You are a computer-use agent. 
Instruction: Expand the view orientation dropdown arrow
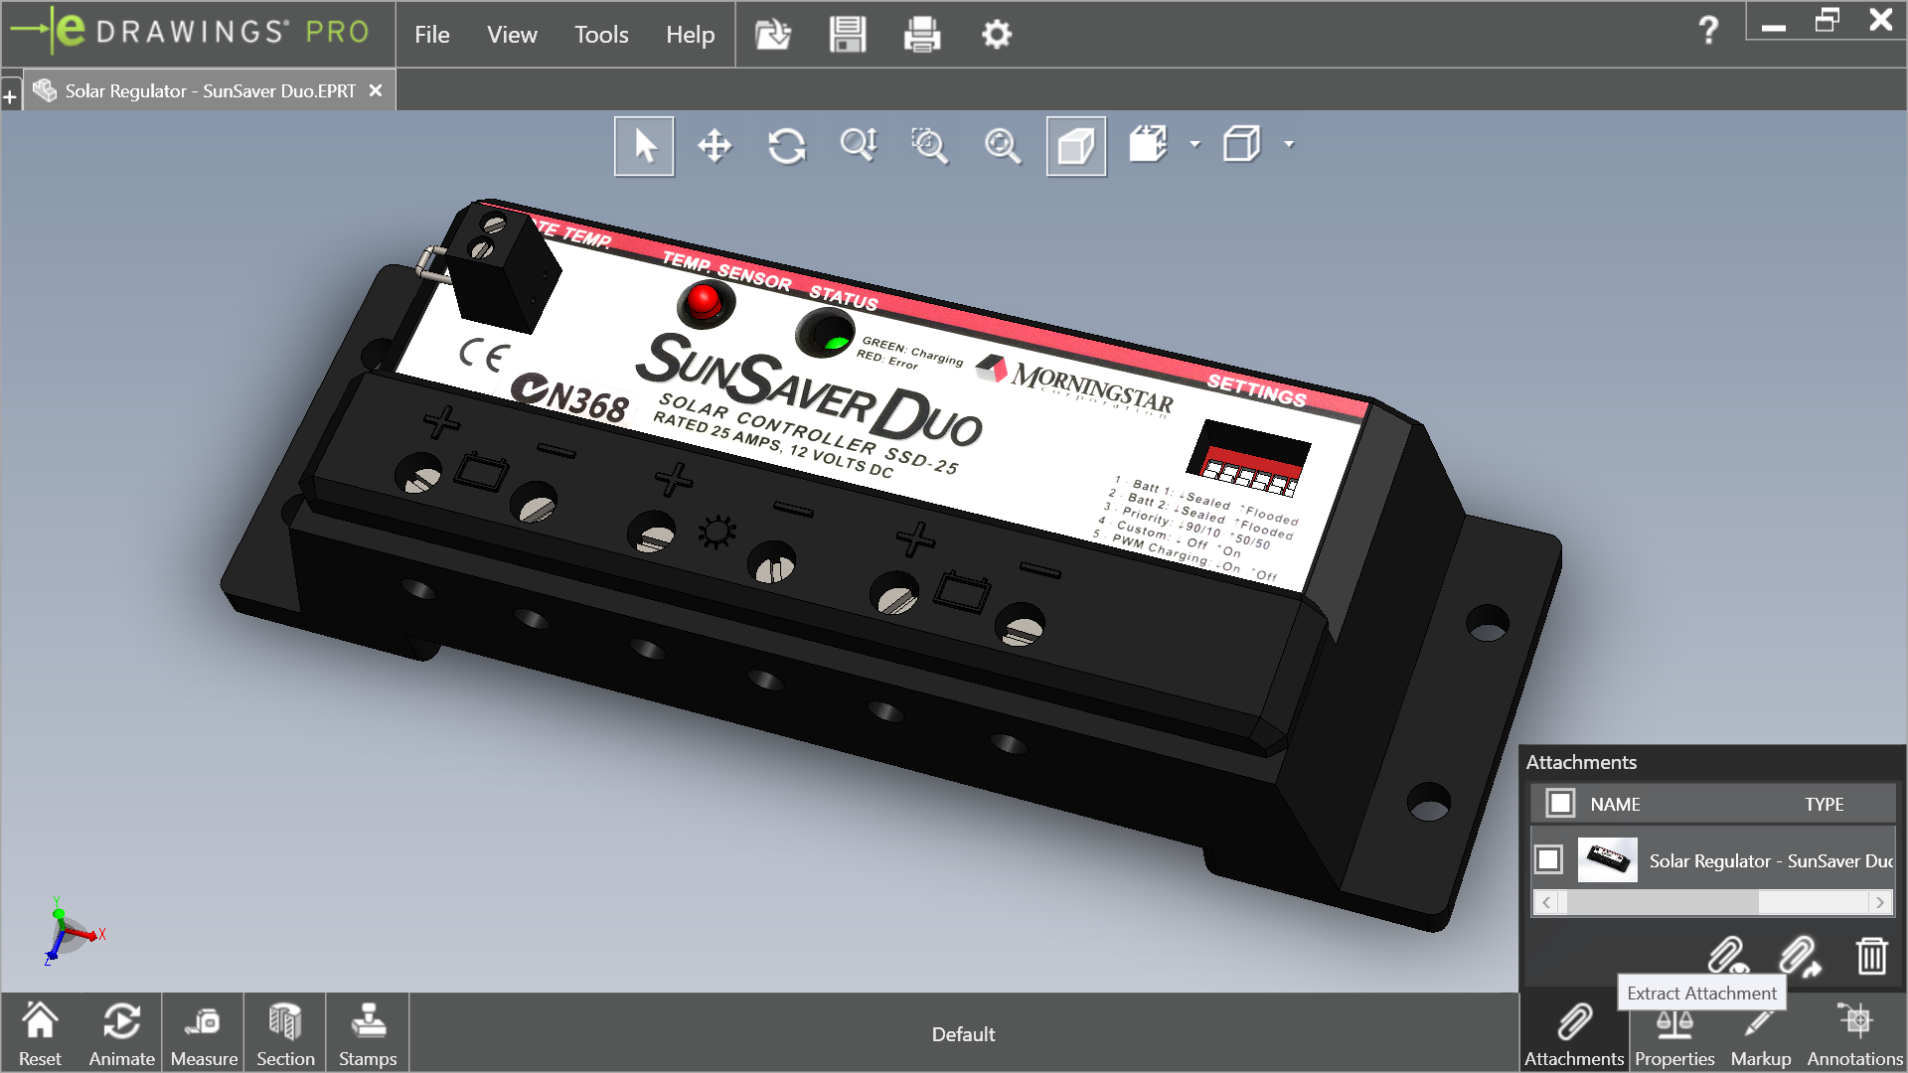click(1195, 145)
